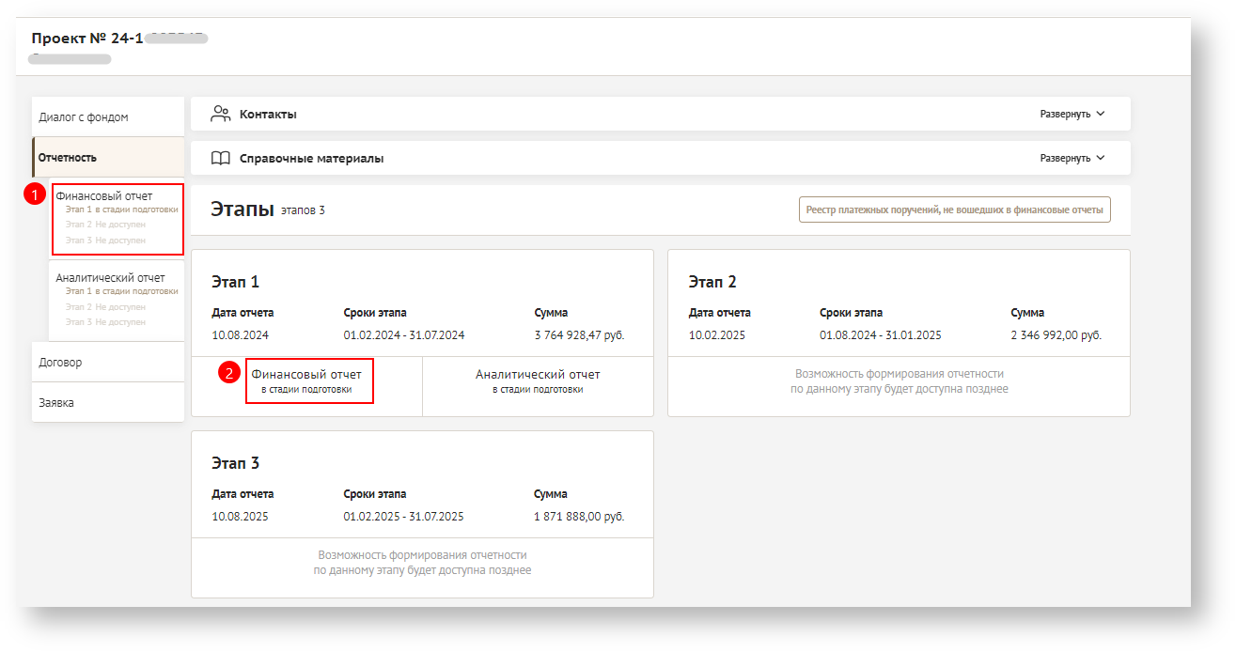Go to Заявка in the left sidebar
The width and height of the screenshot is (1236, 652).
tap(56, 402)
